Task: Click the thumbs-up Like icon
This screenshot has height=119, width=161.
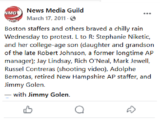Action: [28, 109]
